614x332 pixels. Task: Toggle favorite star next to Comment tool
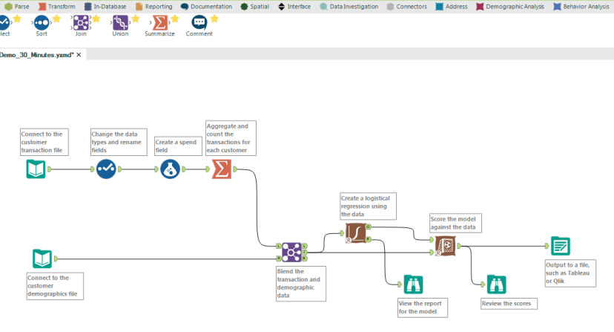[x=214, y=19]
